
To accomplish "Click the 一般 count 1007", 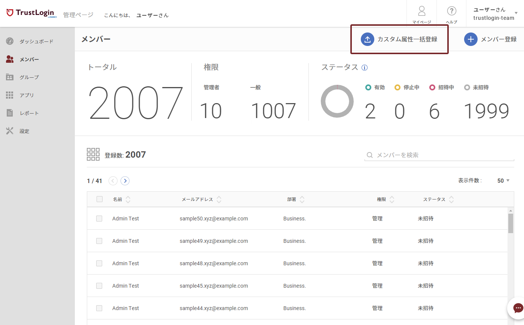I will click(273, 111).
